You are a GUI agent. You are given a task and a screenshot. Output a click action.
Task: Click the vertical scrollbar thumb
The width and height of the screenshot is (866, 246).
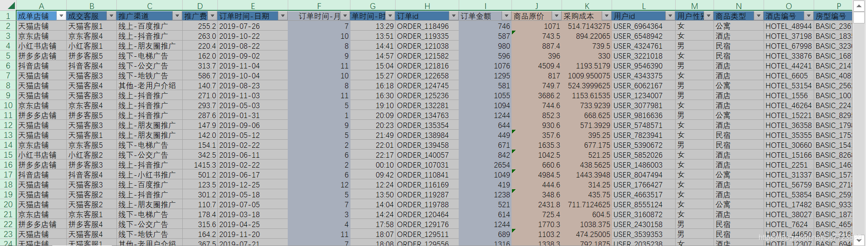pyautogui.click(x=859, y=18)
